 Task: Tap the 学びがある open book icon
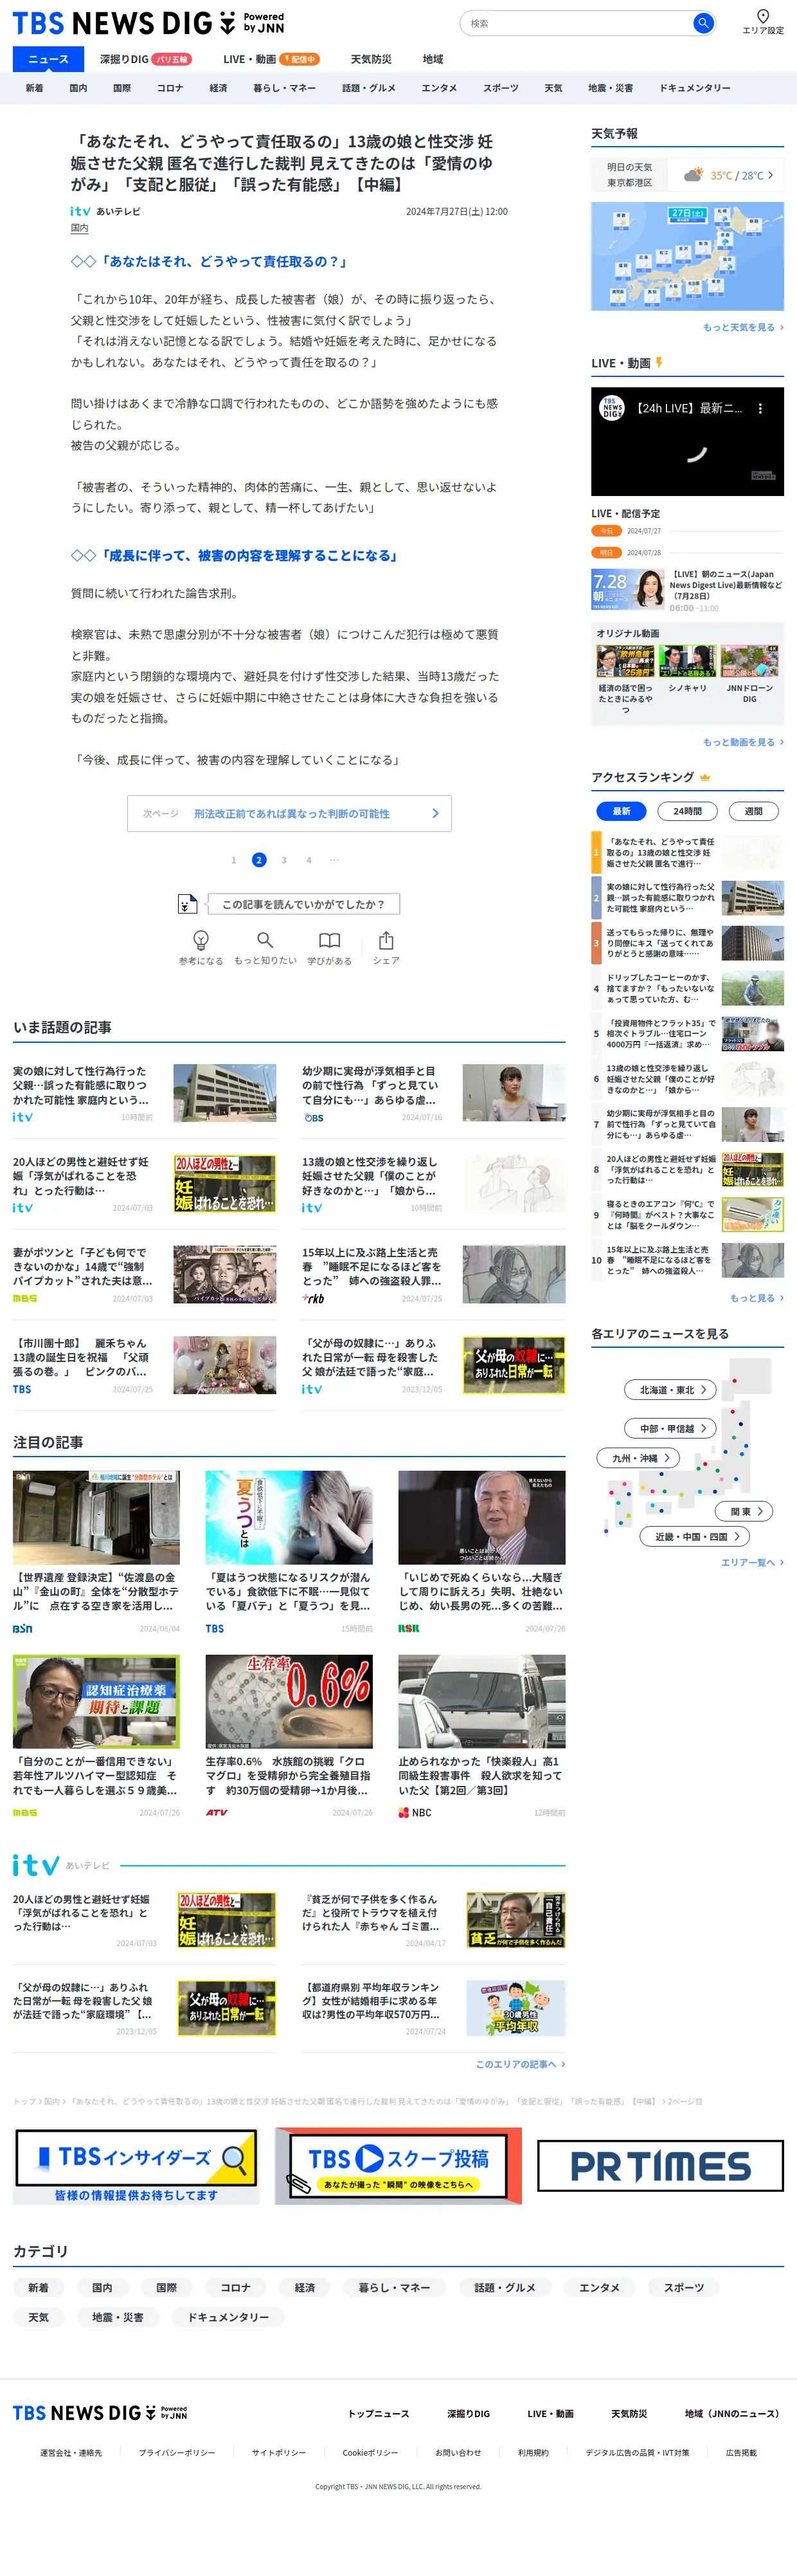[x=330, y=940]
